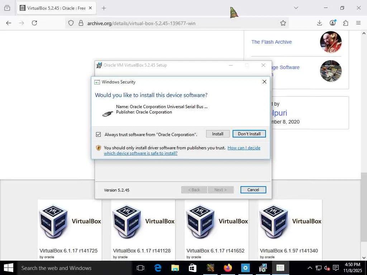Bookmark this page with star icon

tap(283, 23)
